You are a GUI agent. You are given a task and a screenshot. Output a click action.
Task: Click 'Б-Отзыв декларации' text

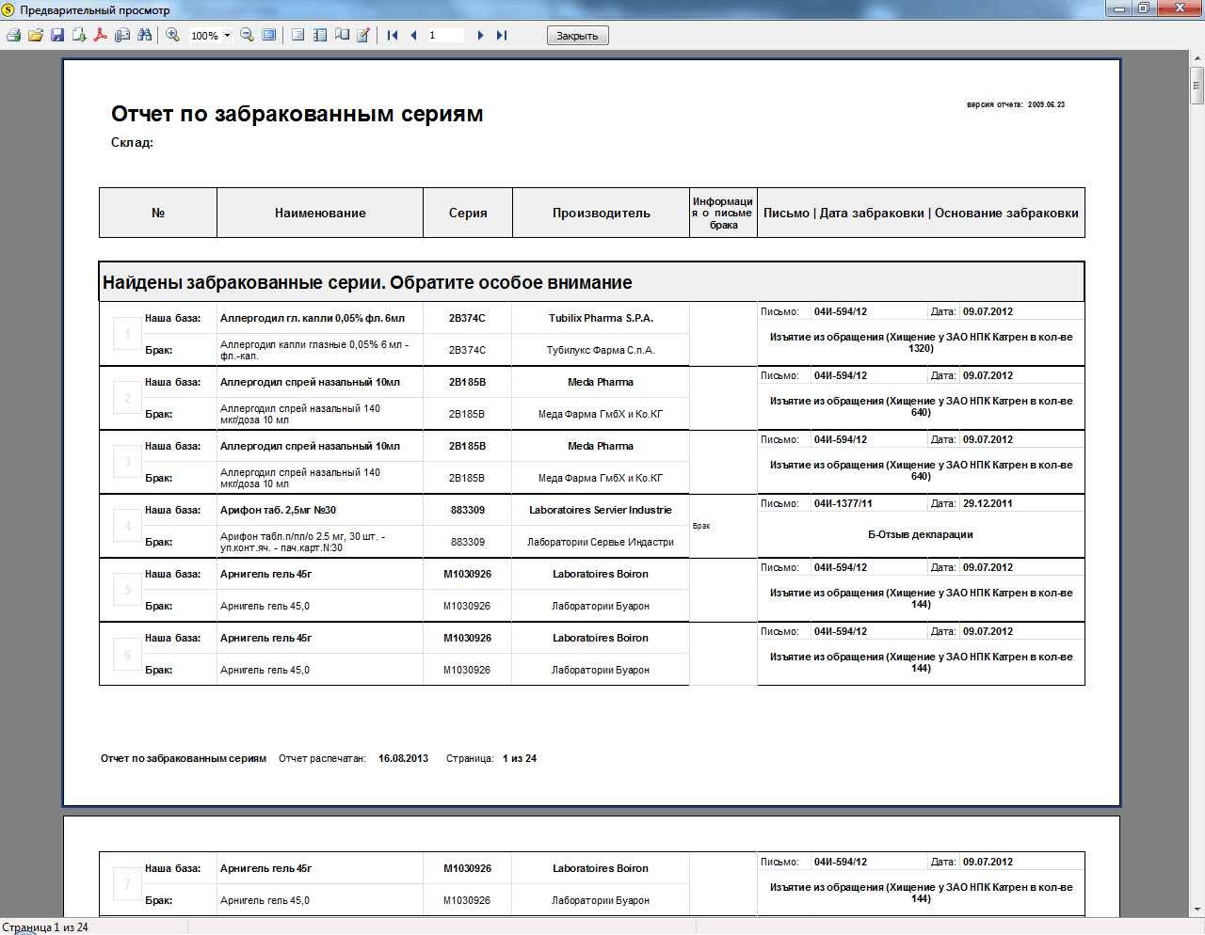[x=921, y=534]
